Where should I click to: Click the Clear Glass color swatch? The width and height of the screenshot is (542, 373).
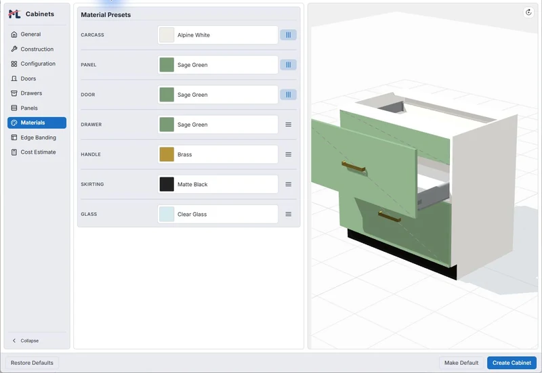[167, 214]
